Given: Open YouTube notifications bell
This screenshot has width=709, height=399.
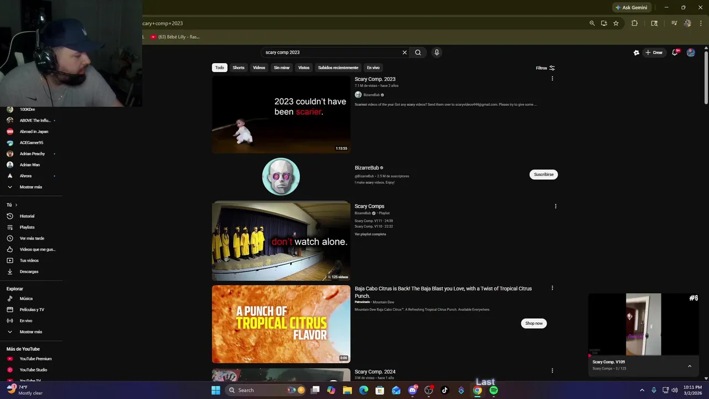Looking at the screenshot, I should (x=676, y=52).
